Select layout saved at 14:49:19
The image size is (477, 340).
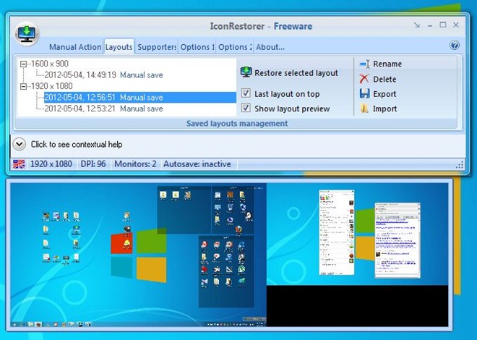[103, 75]
